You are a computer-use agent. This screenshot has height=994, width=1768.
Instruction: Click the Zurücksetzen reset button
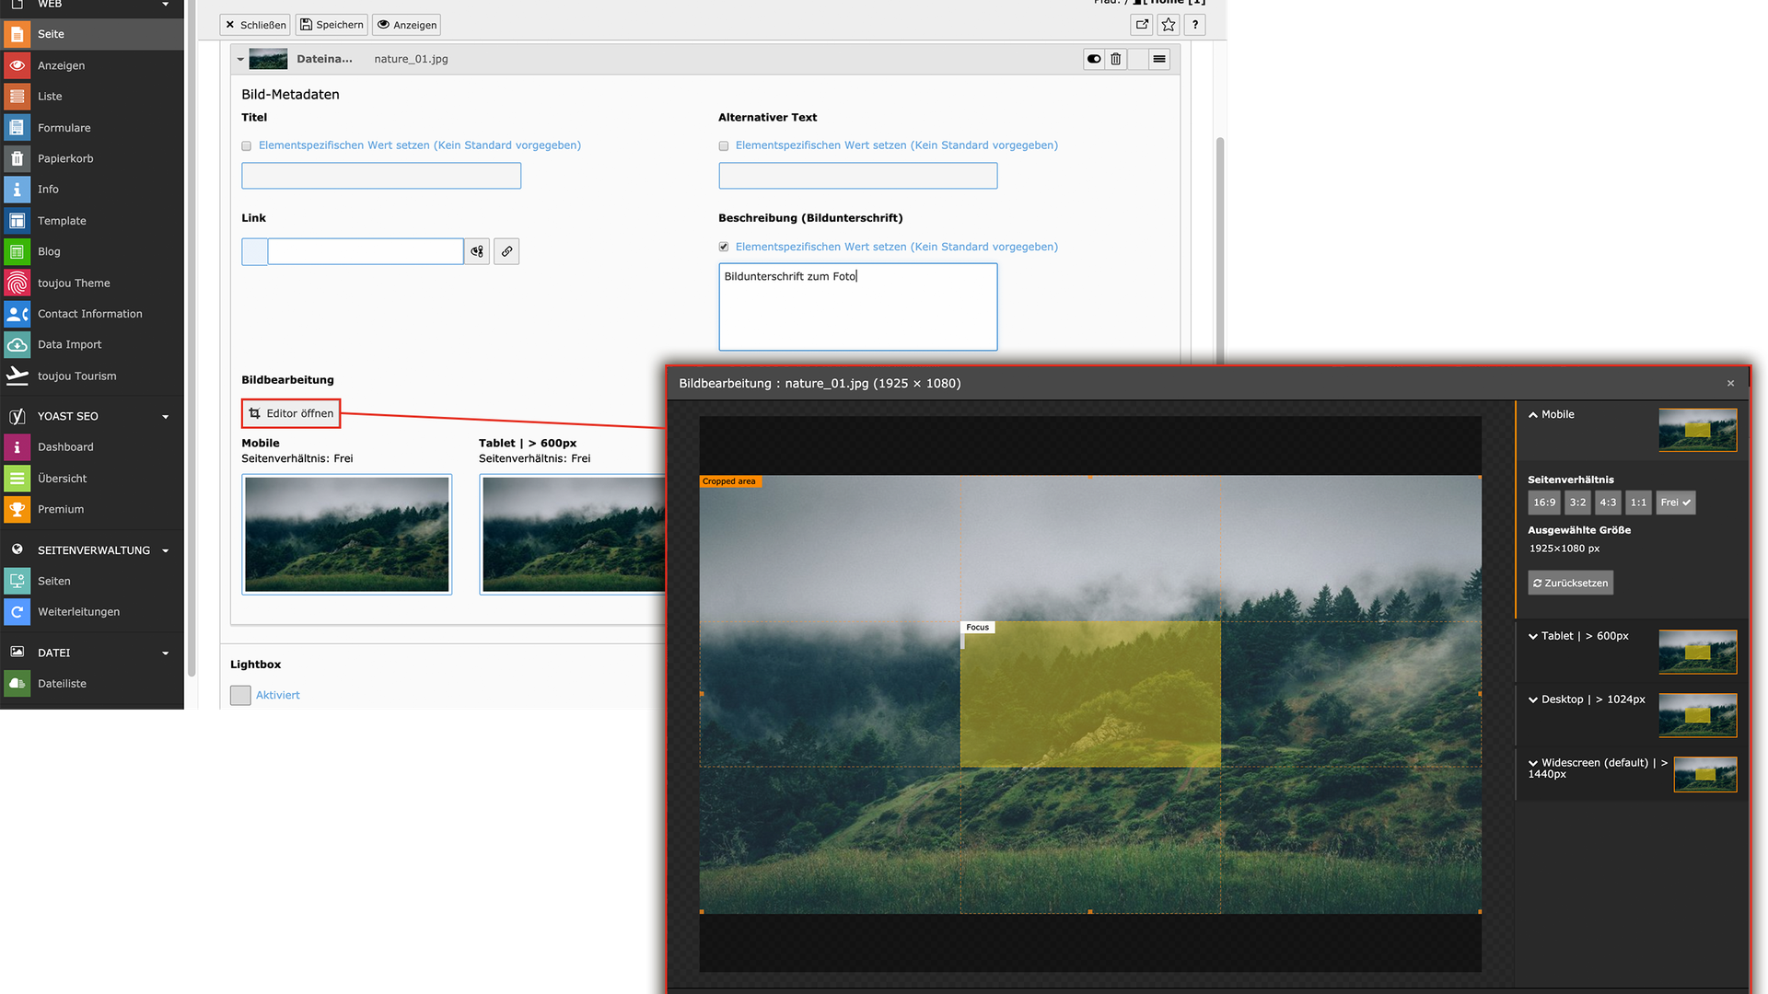click(1570, 583)
